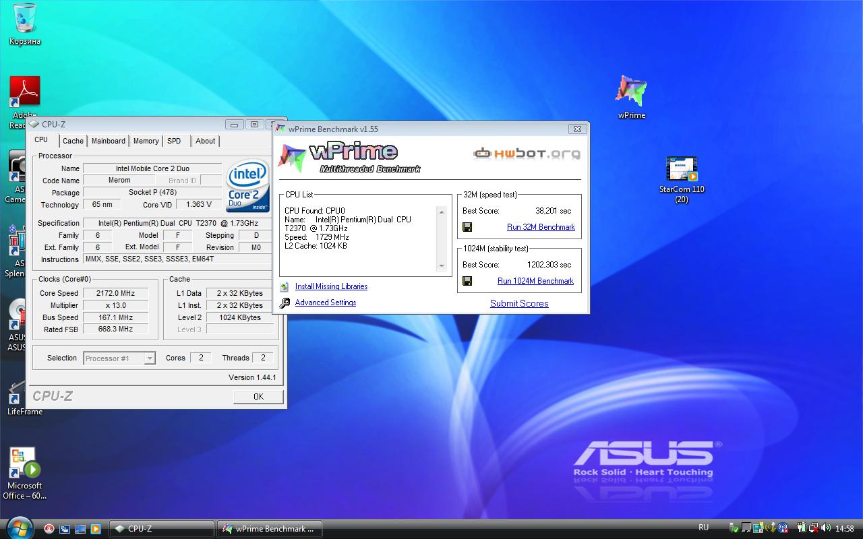Click the 32M best score 38,201 sec

[554, 211]
